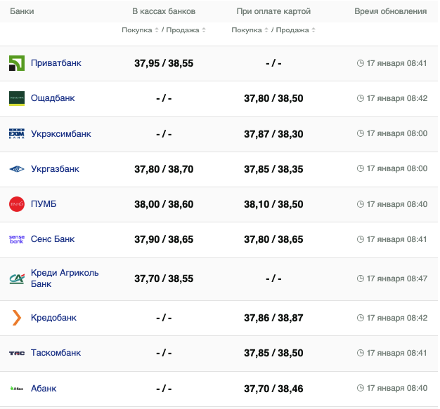Sort by Продажа in card payment column

pyautogui.click(x=295, y=30)
